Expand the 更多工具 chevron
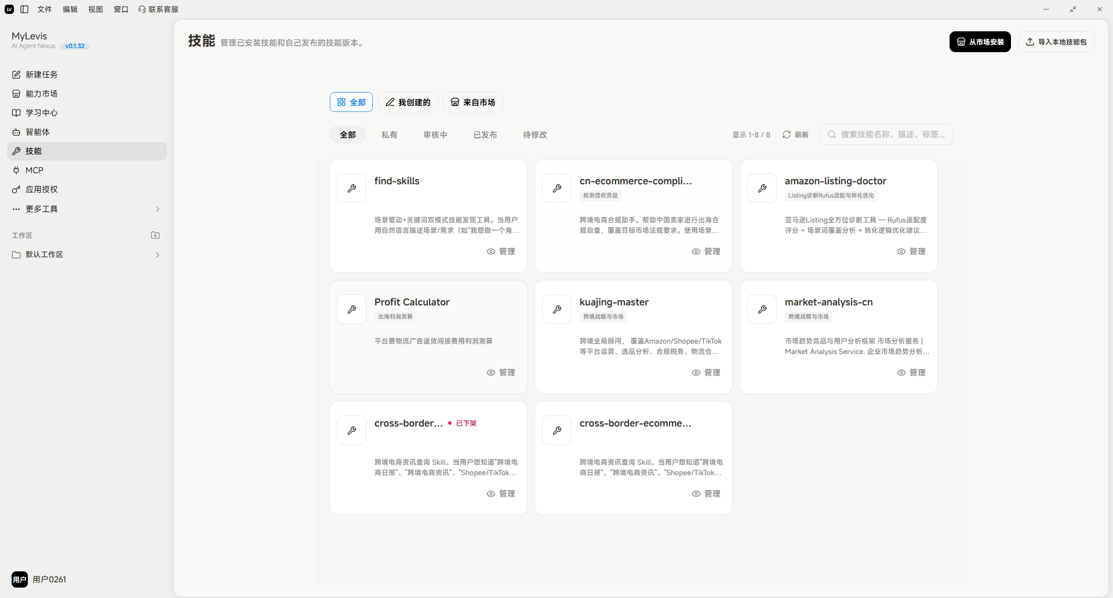This screenshot has height=598, width=1113. [x=158, y=209]
